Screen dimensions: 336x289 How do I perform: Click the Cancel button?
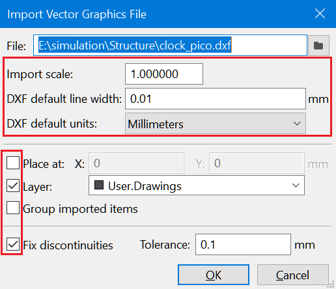tap(293, 275)
